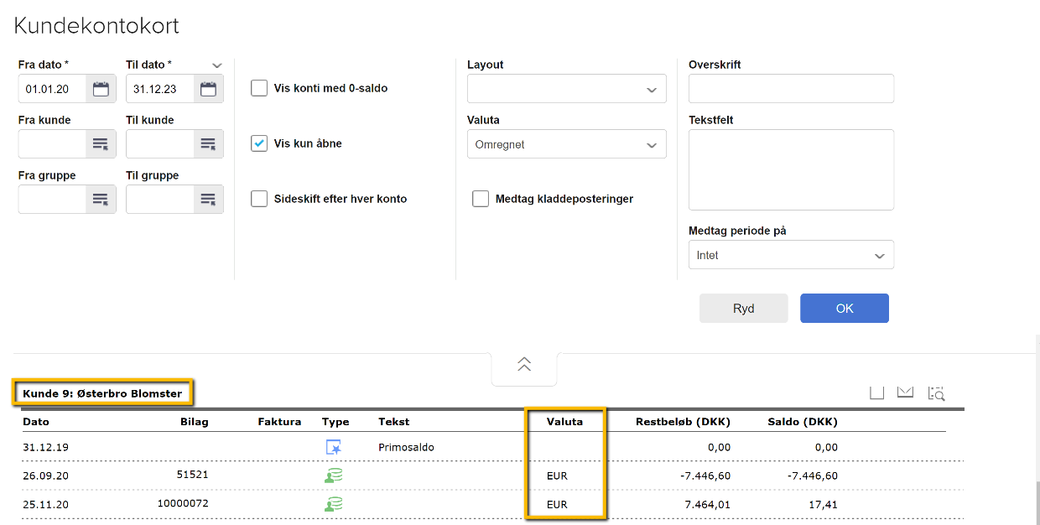Viewport: 1040px width, 525px height.
Task: Collapse the filter panel with the double chevron
Action: (524, 364)
